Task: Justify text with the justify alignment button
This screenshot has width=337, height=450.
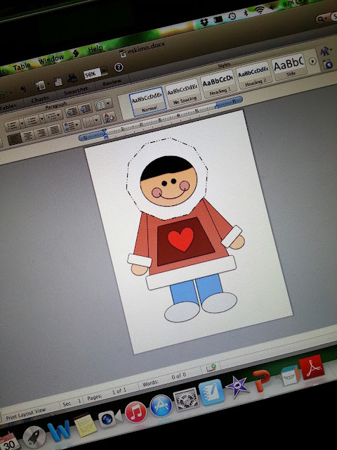Action: pyautogui.click(x=54, y=130)
